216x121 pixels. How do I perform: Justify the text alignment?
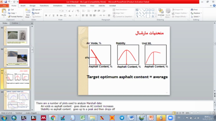(94, 15)
